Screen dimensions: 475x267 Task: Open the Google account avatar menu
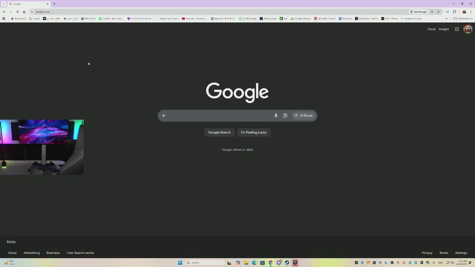[x=468, y=29]
